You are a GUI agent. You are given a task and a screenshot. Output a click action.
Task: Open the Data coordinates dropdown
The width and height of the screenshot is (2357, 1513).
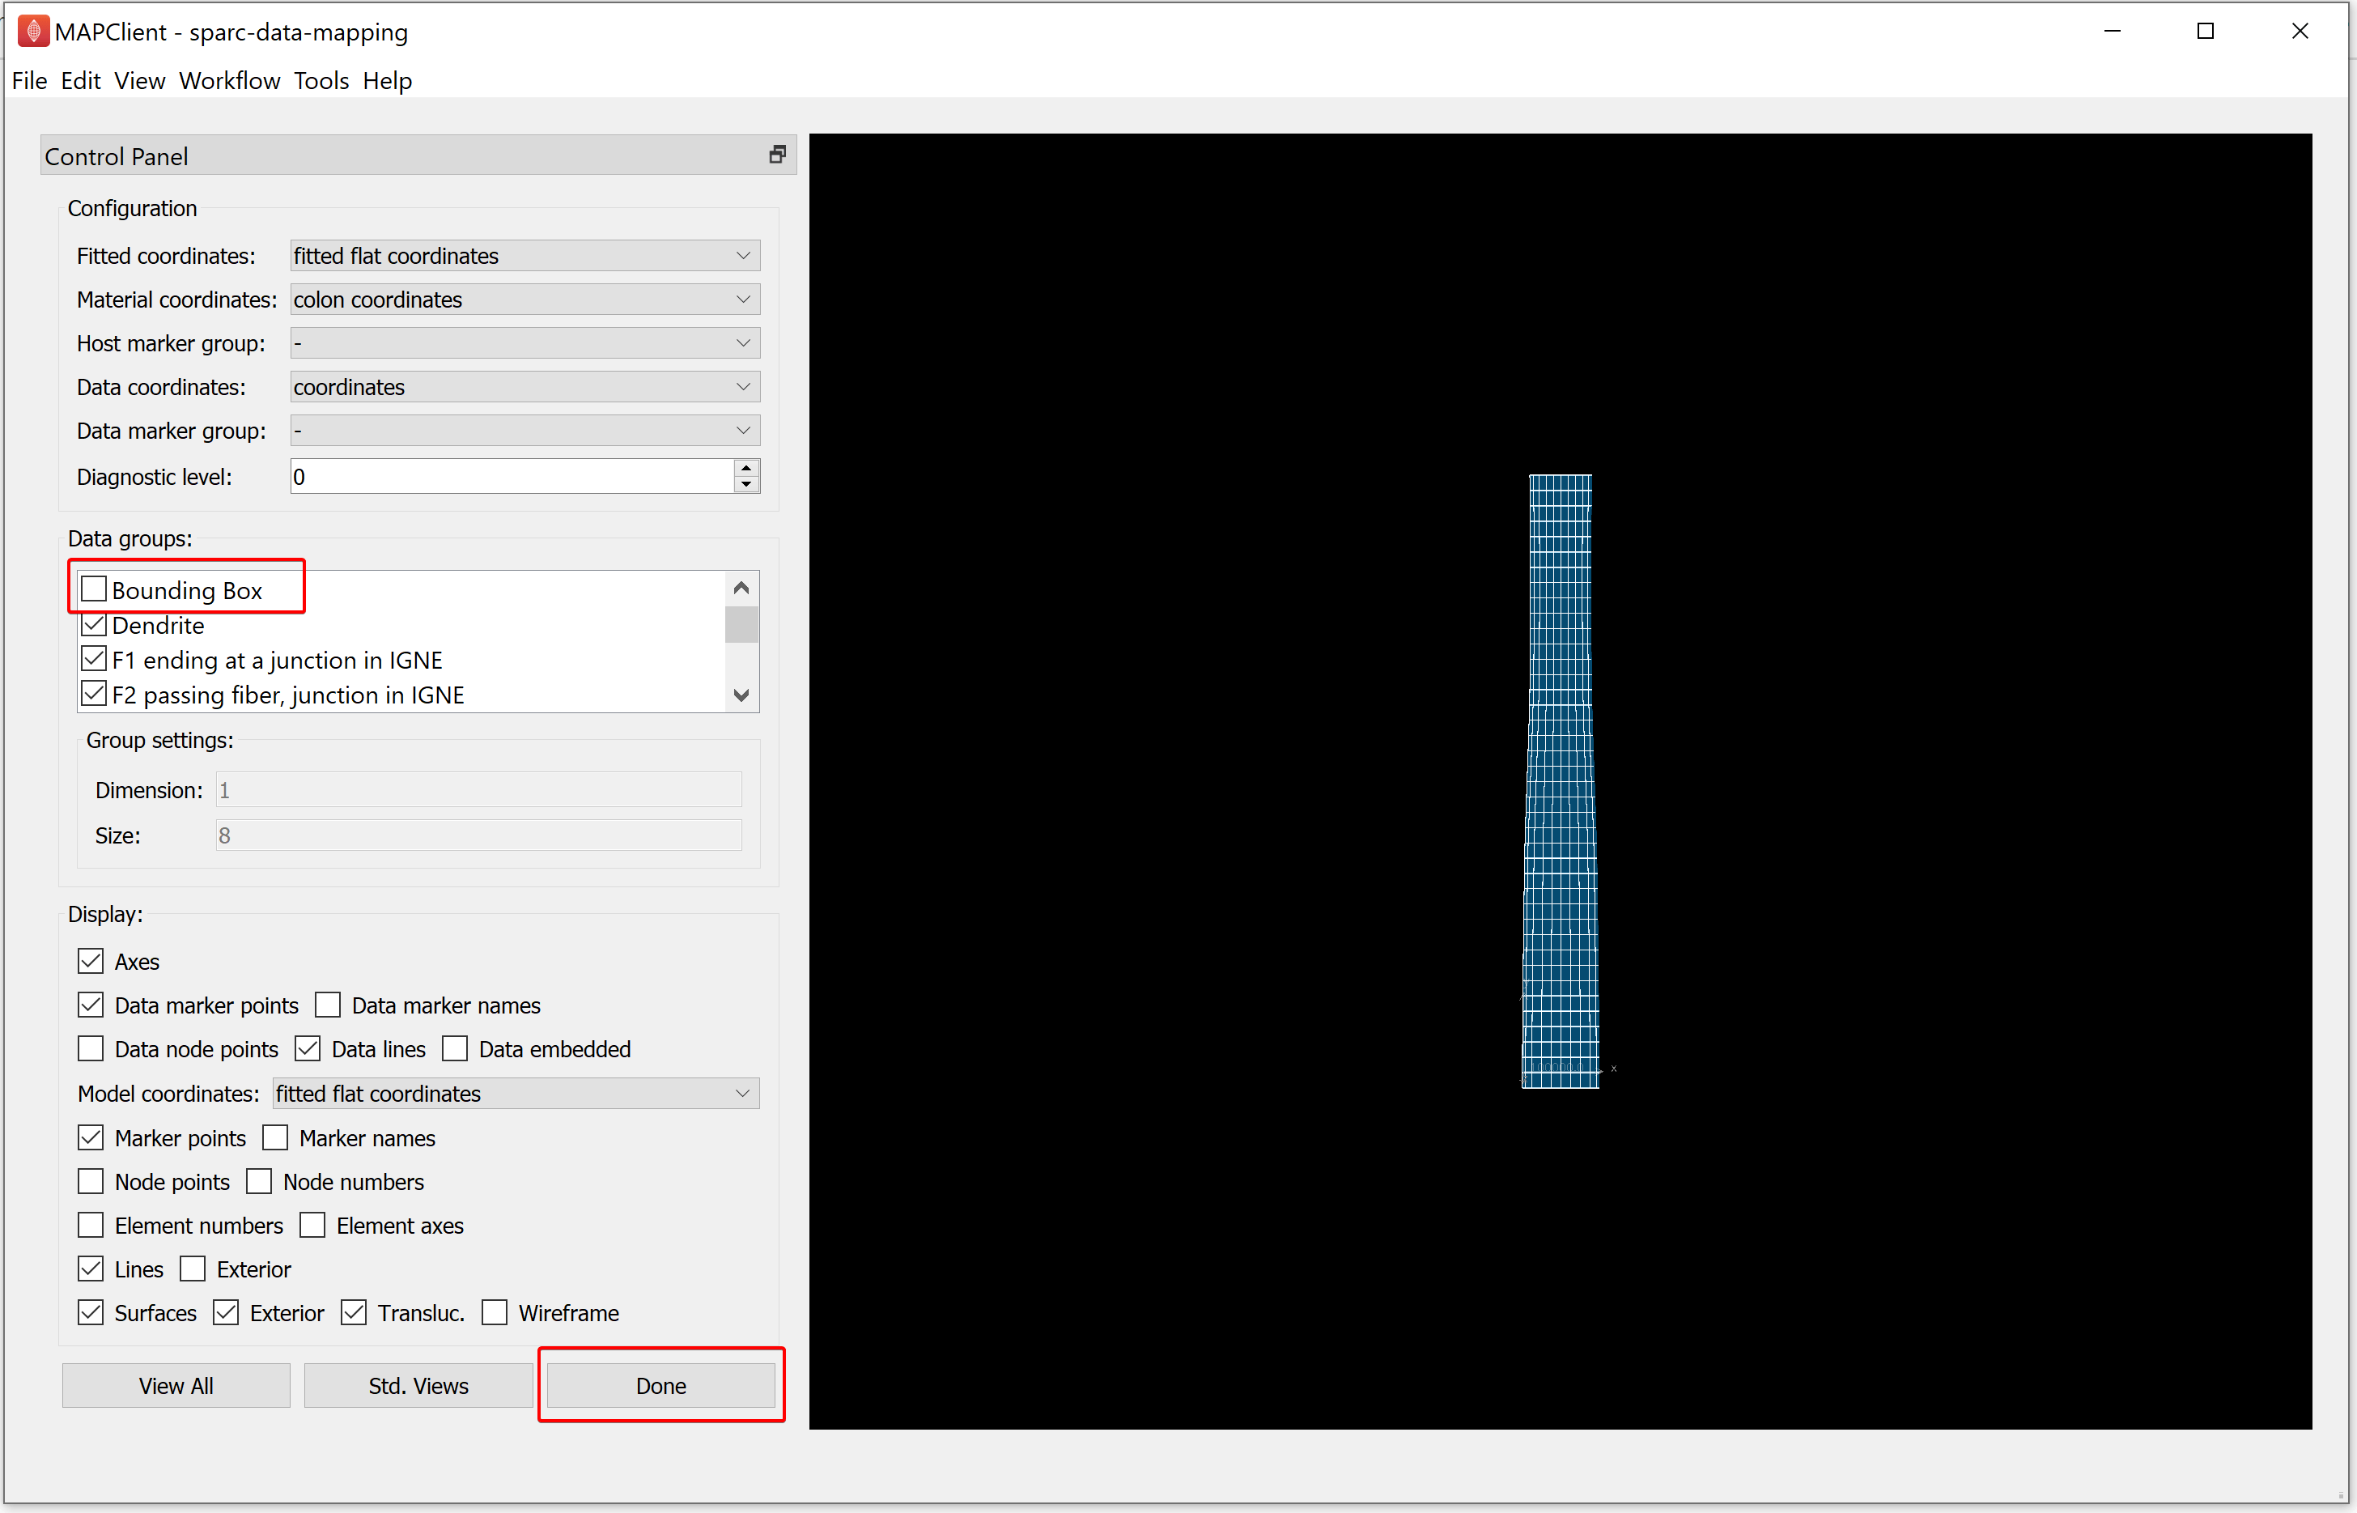(x=524, y=387)
